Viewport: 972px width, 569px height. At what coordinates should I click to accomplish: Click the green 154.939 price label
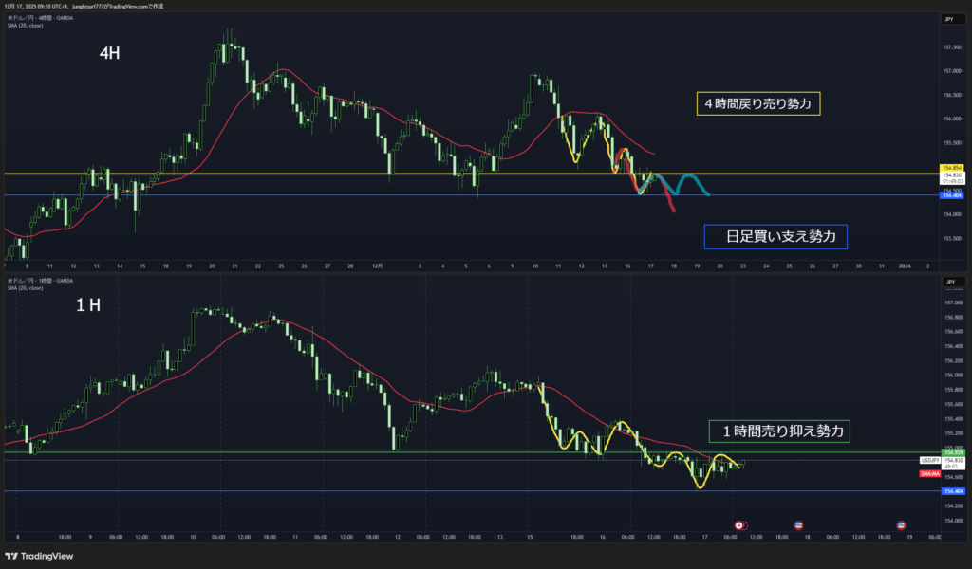pyautogui.click(x=951, y=452)
